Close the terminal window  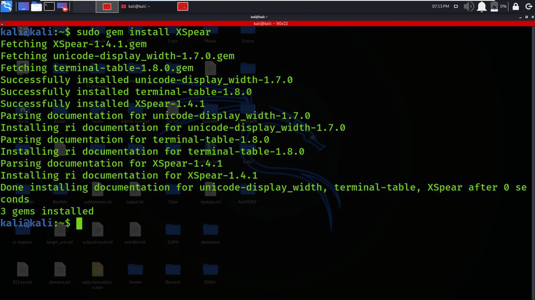tap(533, 17)
